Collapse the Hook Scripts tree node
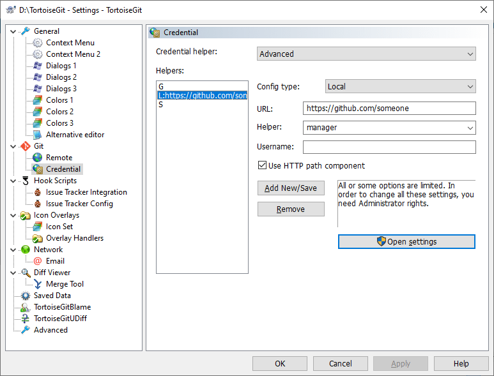 pos(13,181)
